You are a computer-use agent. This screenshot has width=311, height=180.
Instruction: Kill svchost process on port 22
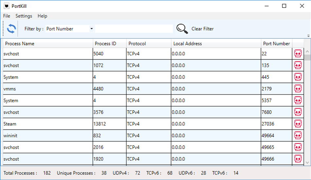coord(298,54)
